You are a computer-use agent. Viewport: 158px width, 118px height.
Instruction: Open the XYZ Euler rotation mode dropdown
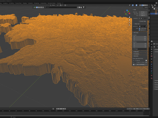tap(140, 49)
